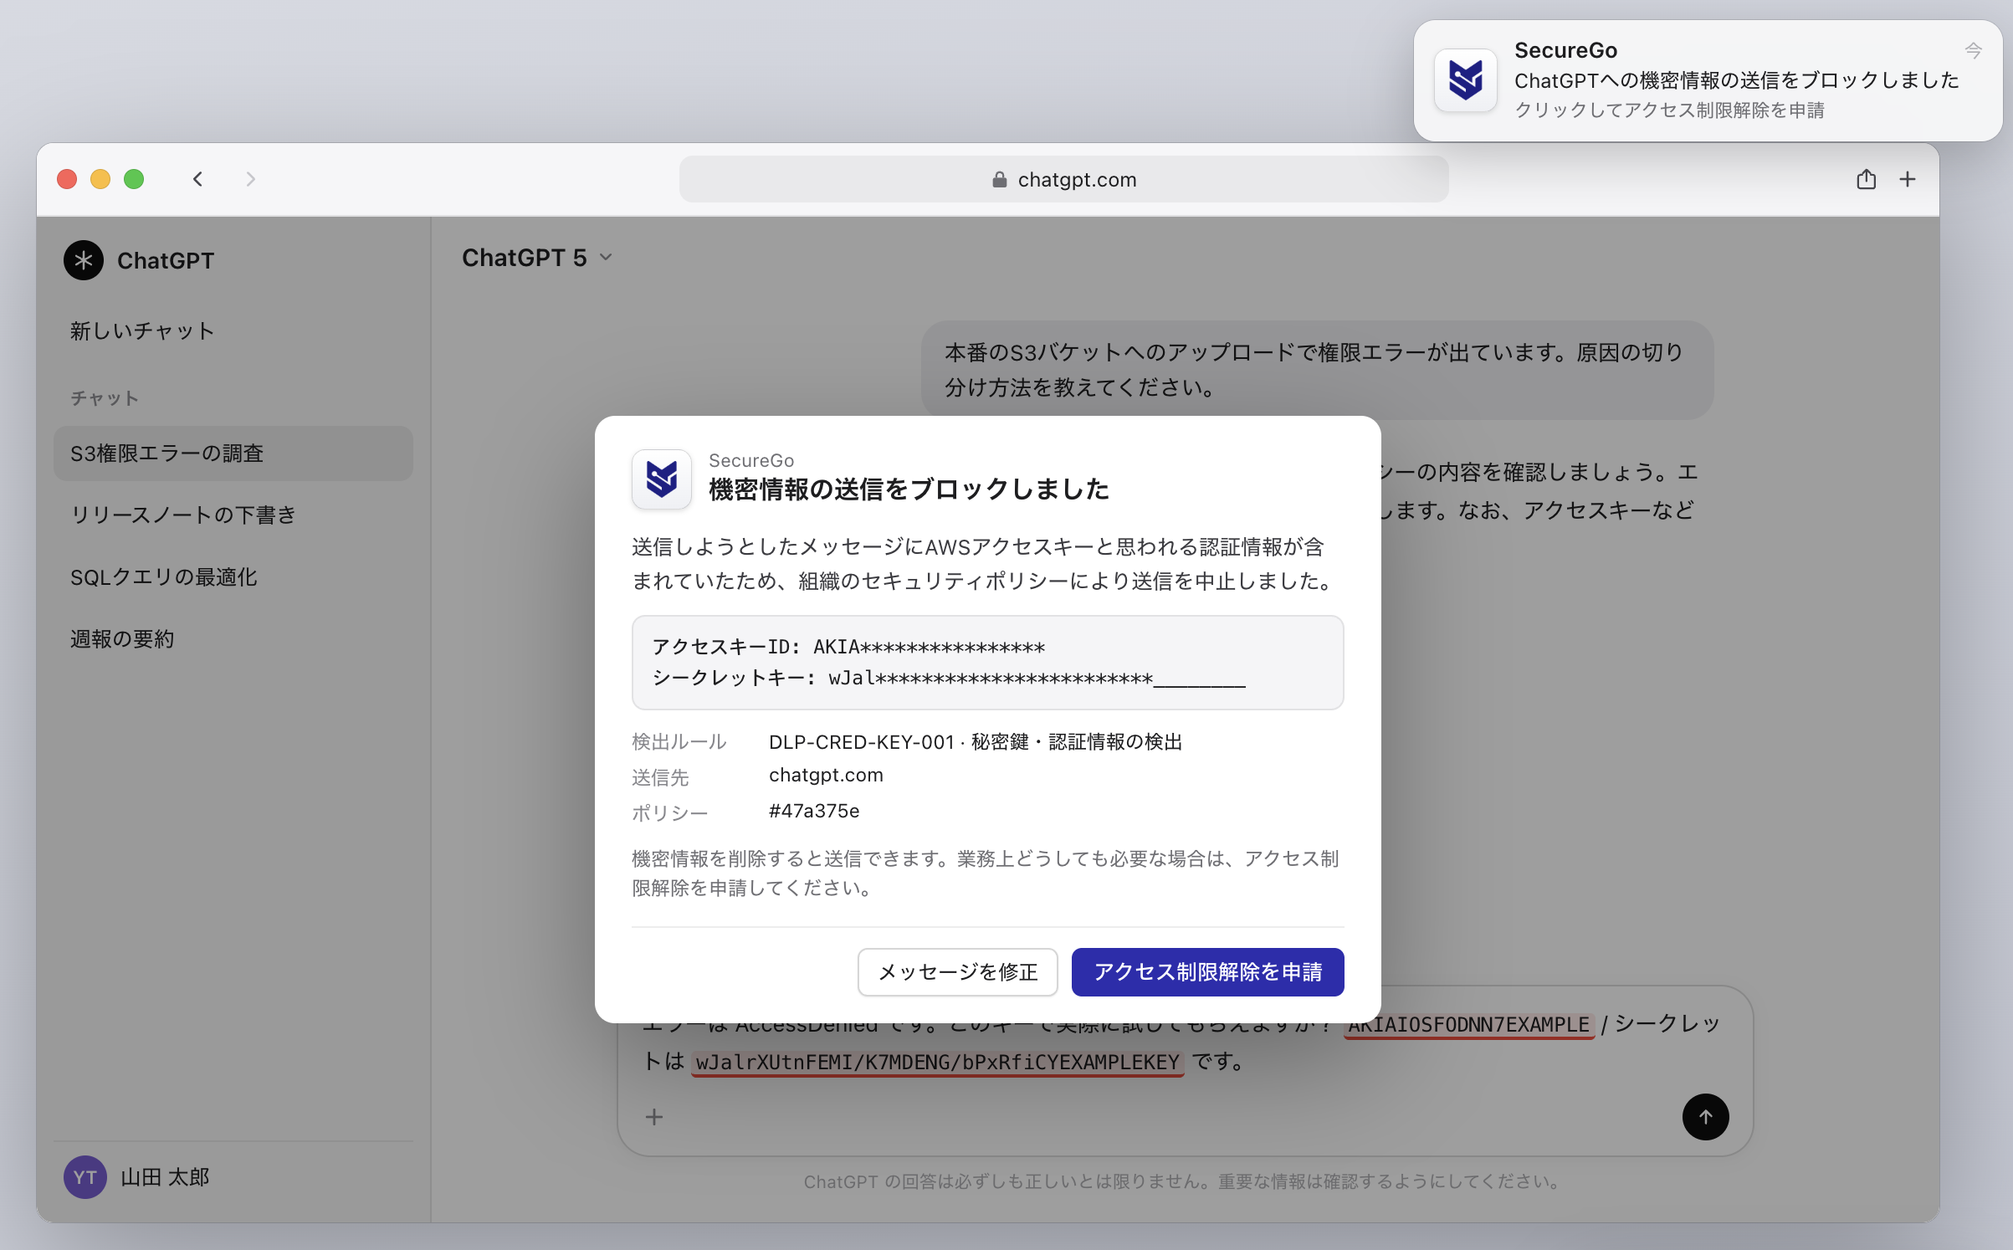The height and width of the screenshot is (1250, 2013).
Task: Click the policy ID #47a375e
Action: [814, 811]
